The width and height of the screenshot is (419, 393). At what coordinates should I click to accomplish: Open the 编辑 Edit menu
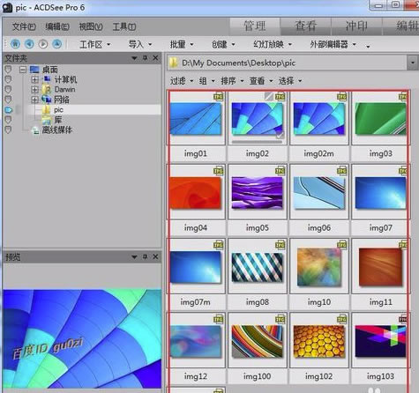pos(57,26)
